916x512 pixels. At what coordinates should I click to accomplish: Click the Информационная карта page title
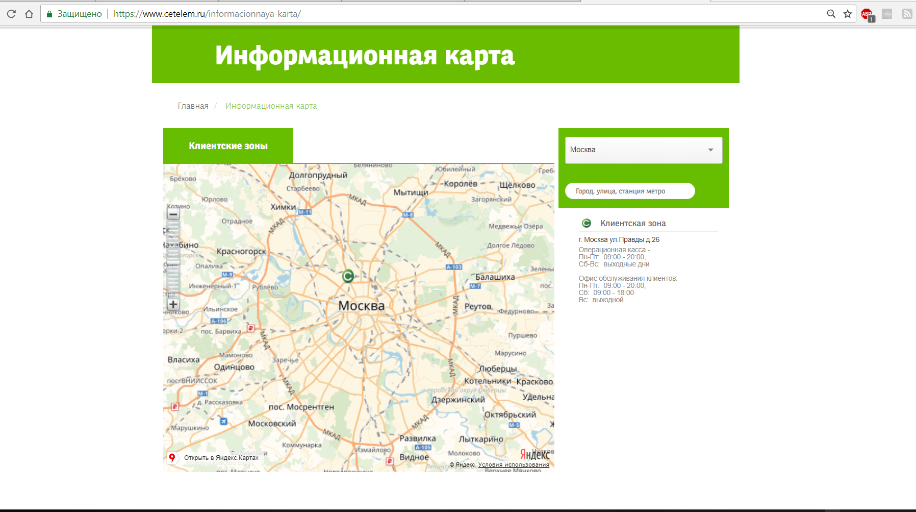point(365,55)
